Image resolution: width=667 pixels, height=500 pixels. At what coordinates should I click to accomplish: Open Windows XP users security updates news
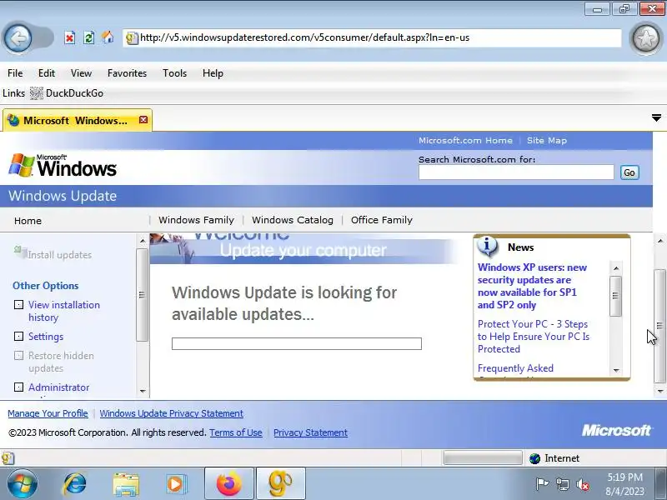[532, 286]
